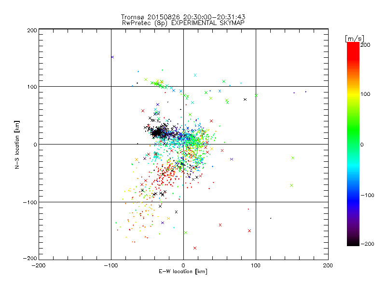This screenshot has height=289, width=386.
Task: Click the y-axis '-200' tick label
Action: pos(30,258)
